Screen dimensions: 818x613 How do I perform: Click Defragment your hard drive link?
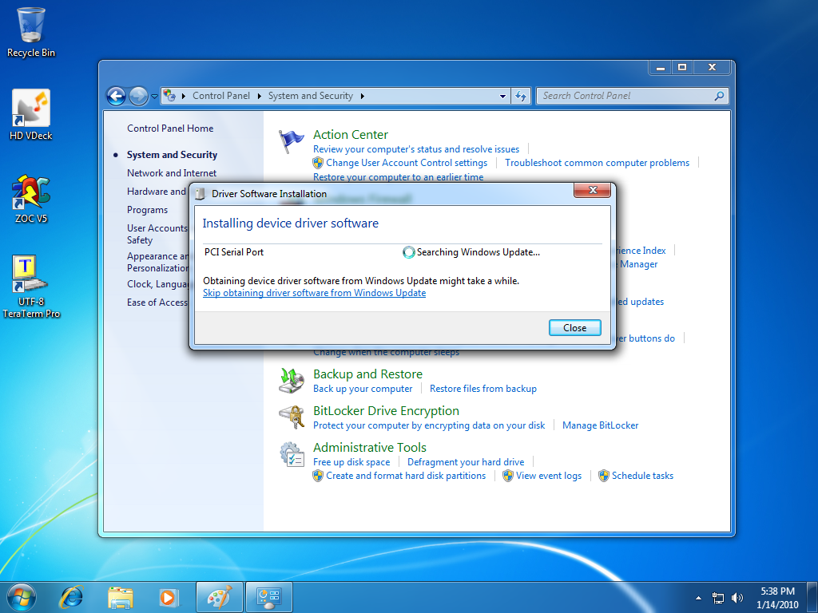(466, 462)
